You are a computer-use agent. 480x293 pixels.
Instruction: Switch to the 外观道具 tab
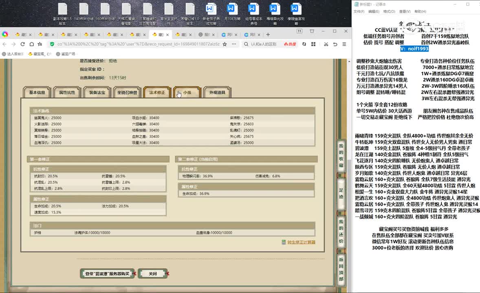tap(217, 92)
